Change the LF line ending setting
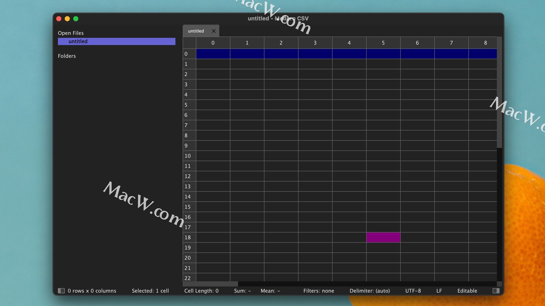The width and height of the screenshot is (545, 306). [439, 291]
